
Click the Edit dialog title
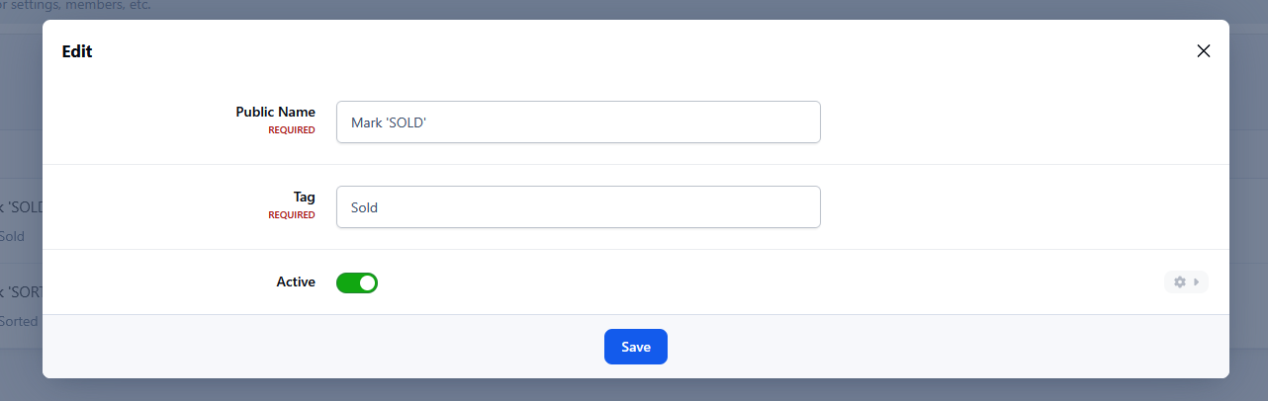(x=77, y=51)
